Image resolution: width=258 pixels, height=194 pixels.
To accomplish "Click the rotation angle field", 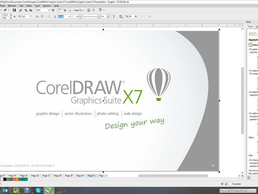I will (x=25, y=16).
